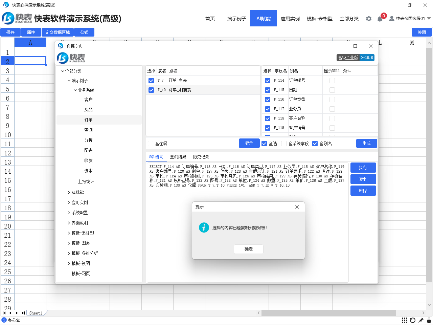Image resolution: width=433 pixels, height=325 pixels.
Task: Uncheck table T_7 订单_主表
Action: [x=151, y=81]
